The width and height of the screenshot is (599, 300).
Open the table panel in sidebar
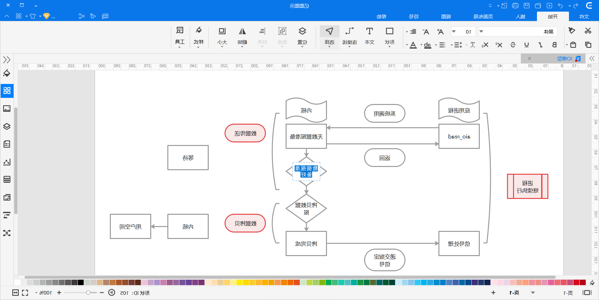pos(7,179)
